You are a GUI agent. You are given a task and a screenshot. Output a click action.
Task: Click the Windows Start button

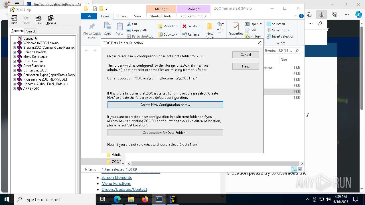click(7, 199)
